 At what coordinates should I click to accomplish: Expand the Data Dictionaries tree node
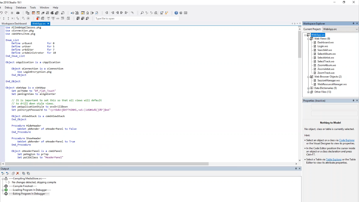pos(309,88)
